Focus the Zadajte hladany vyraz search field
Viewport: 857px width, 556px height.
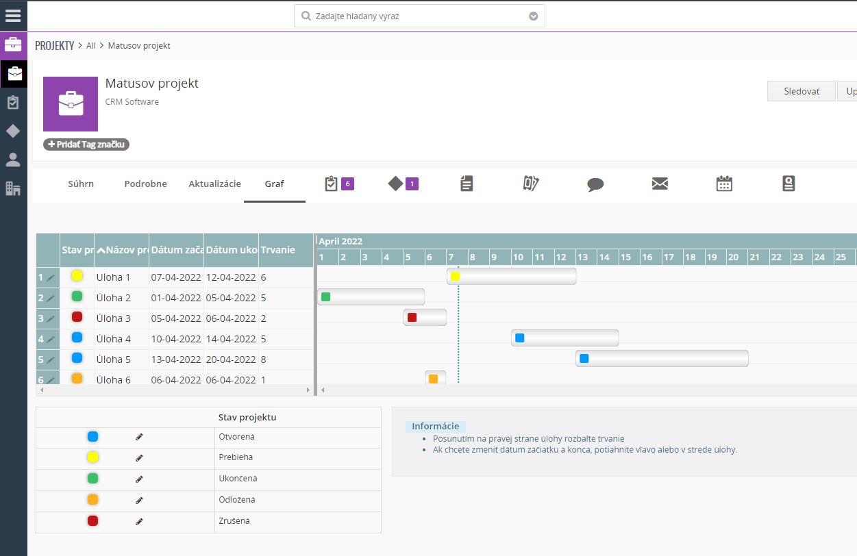419,16
